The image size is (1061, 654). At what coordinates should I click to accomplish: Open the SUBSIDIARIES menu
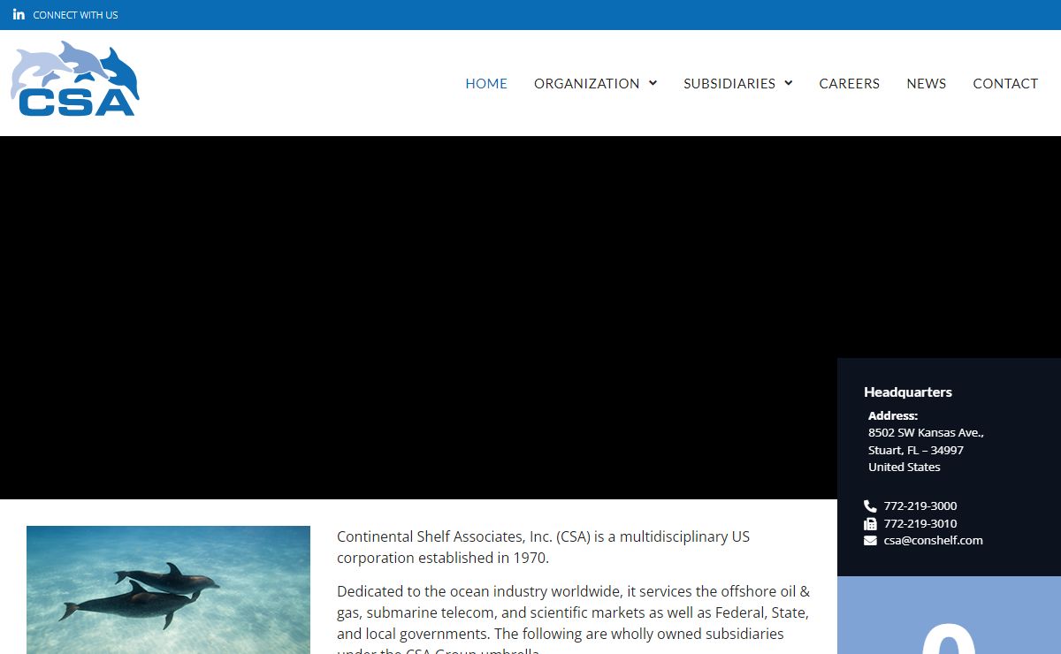point(729,83)
